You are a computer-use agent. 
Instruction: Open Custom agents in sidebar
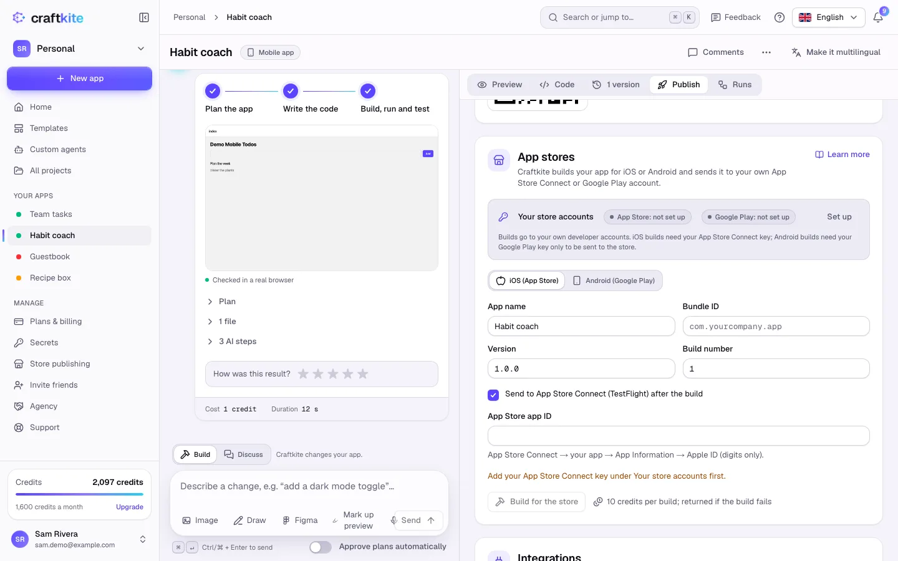(79, 150)
